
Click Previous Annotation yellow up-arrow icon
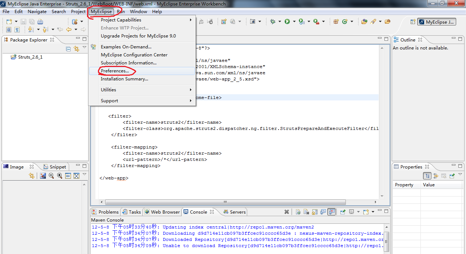tap(45, 29)
